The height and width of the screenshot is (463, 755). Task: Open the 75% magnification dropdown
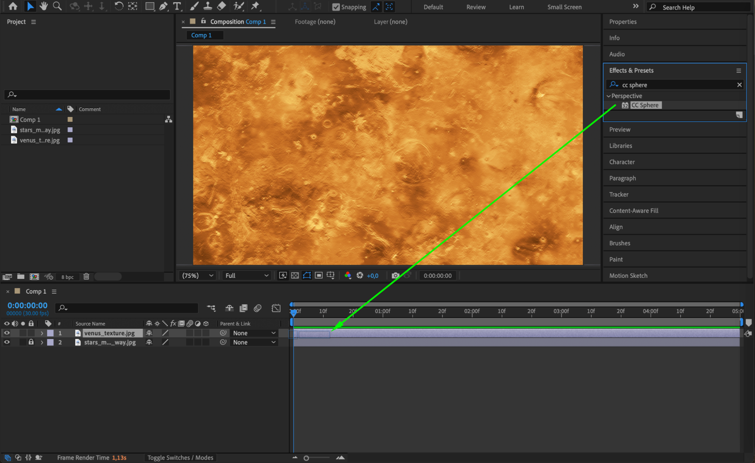[x=198, y=276]
